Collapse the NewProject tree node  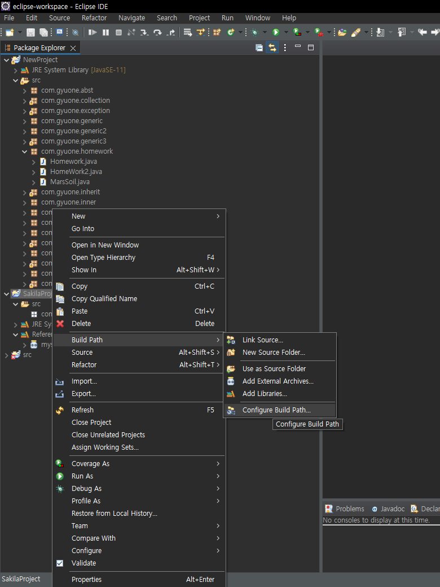pos(6,60)
